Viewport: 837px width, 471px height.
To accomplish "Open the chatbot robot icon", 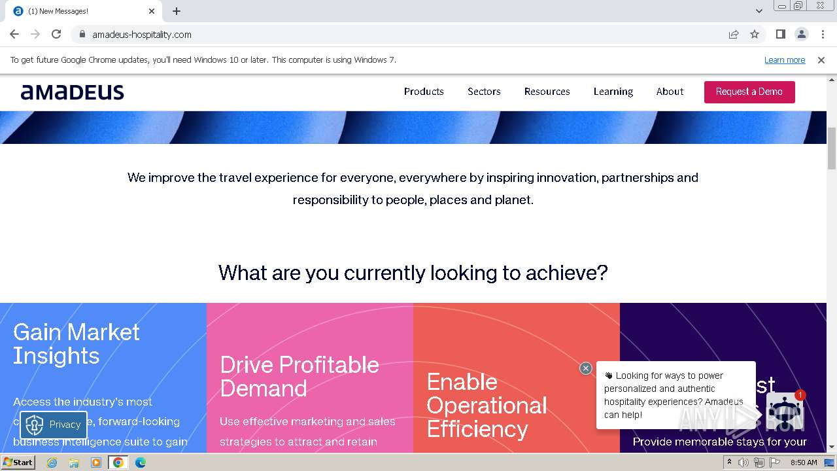I will 784,411.
